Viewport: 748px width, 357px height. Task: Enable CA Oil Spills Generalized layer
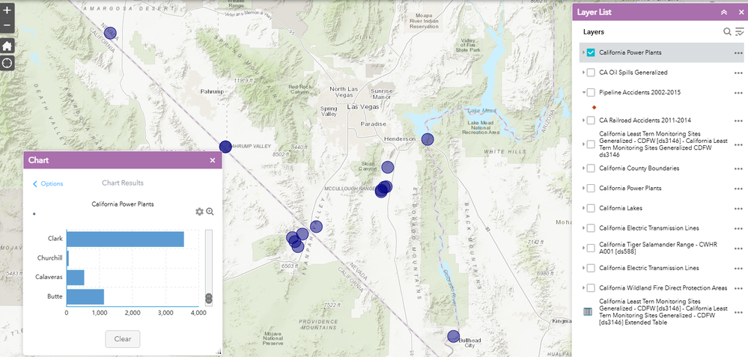(591, 73)
